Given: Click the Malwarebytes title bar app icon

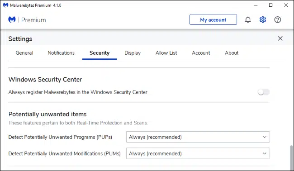Looking at the screenshot, I should pos(5,5).
